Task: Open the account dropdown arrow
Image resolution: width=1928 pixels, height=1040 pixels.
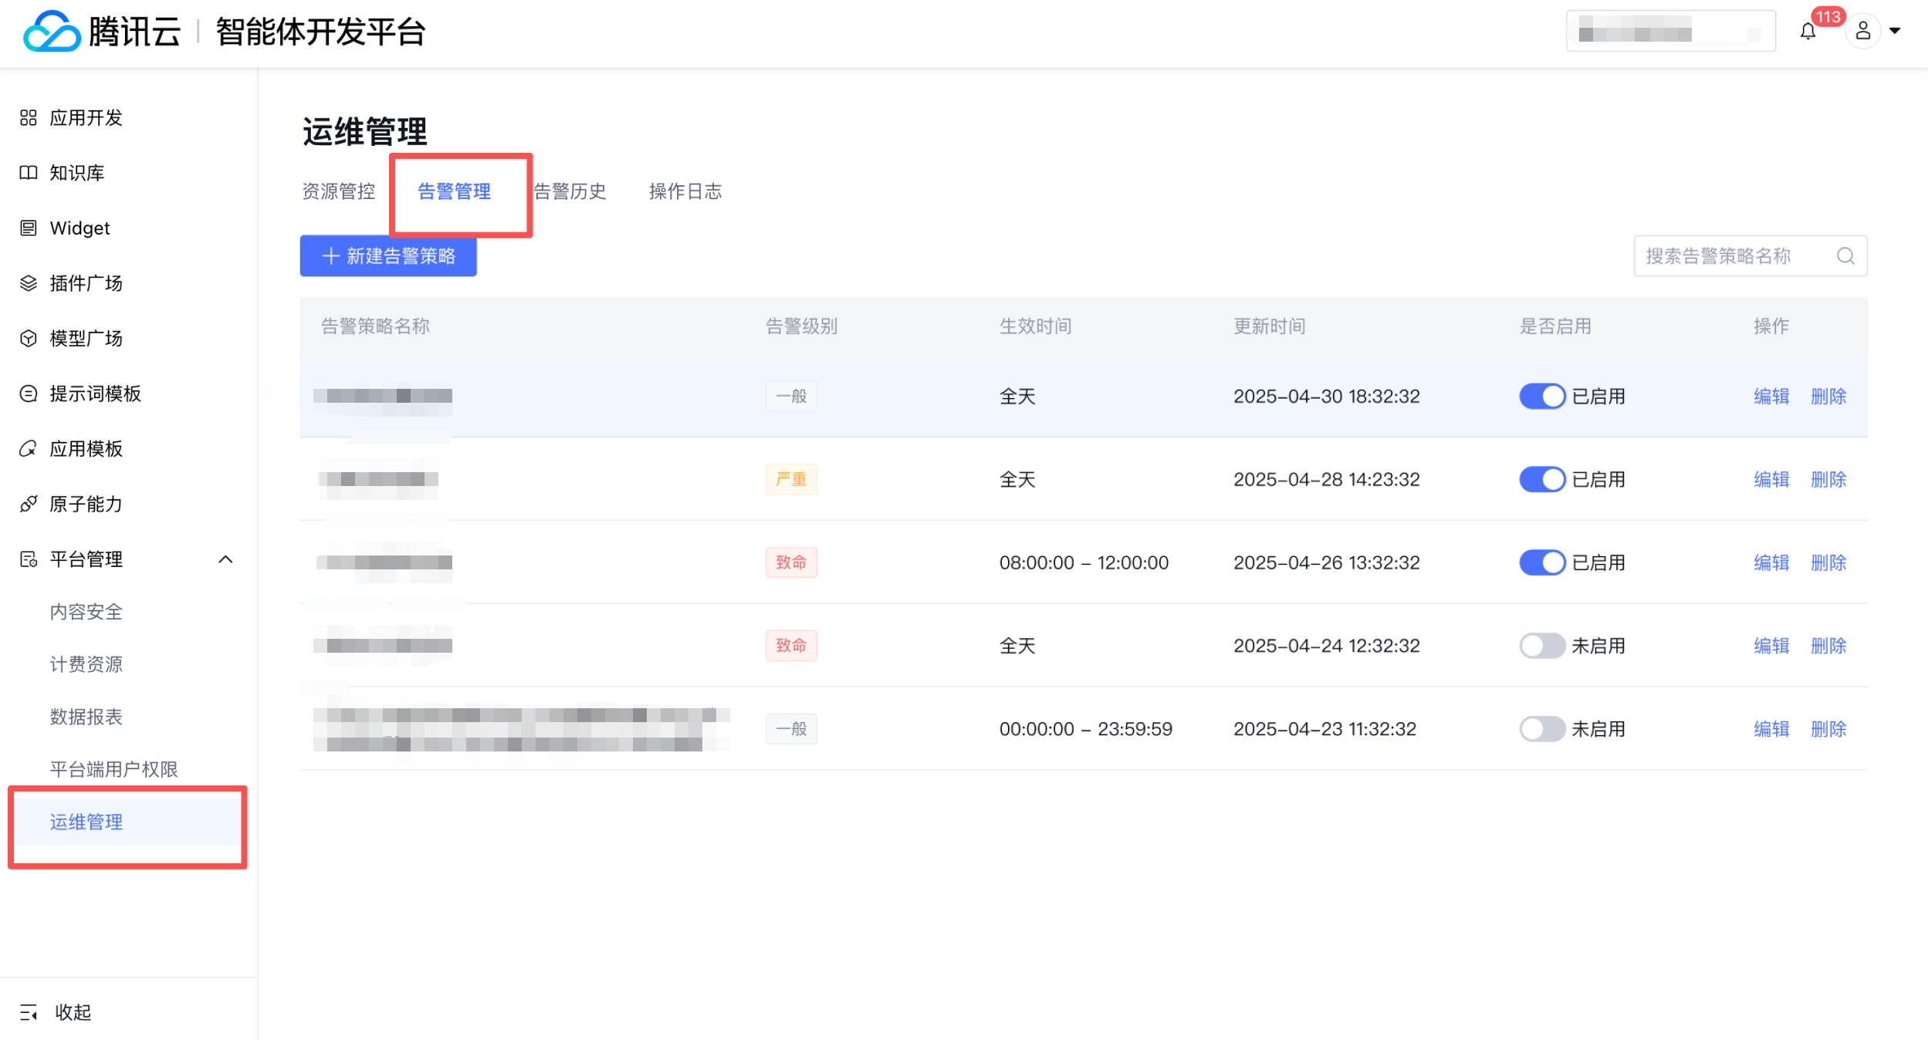Action: (x=1895, y=31)
